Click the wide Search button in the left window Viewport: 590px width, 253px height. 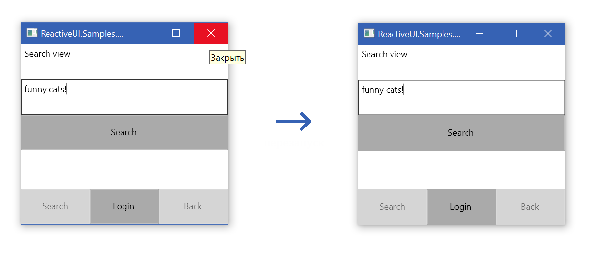tap(124, 132)
